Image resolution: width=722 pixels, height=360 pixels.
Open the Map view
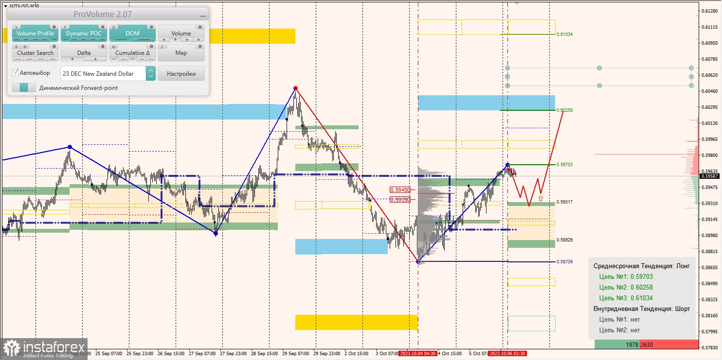[x=181, y=53]
